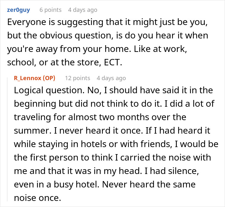Click the 12 points score on R_Lennox's reply
This screenshot has height=207, width=225.
tap(77, 78)
